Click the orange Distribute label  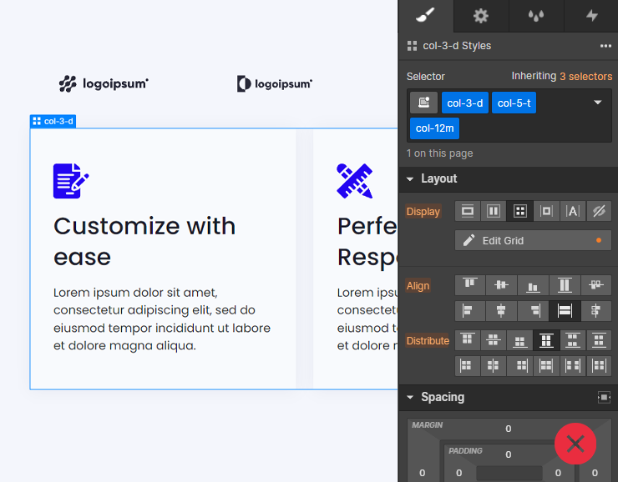(428, 341)
